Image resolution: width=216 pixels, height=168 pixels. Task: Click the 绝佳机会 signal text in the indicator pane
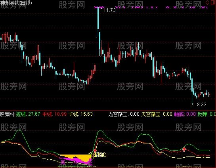(x=97, y=155)
